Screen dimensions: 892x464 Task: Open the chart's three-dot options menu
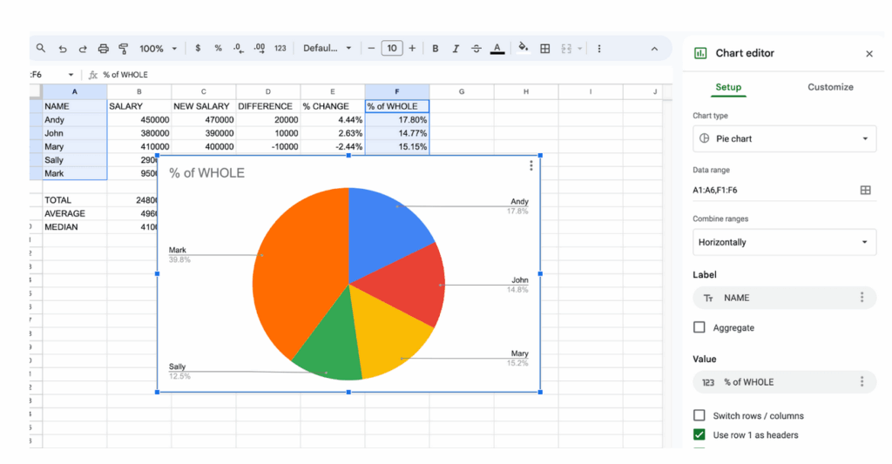pyautogui.click(x=531, y=165)
